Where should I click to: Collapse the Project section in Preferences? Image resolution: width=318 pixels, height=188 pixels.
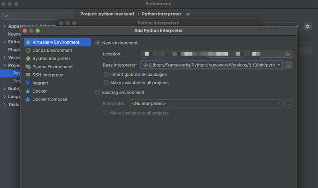click(5, 65)
